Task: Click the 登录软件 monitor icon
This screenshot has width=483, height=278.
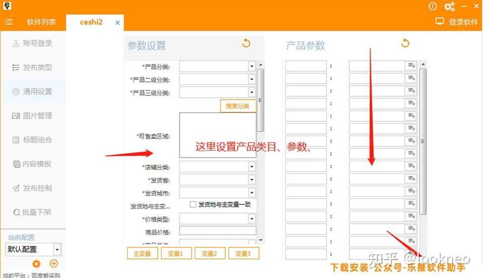Action: [x=440, y=21]
